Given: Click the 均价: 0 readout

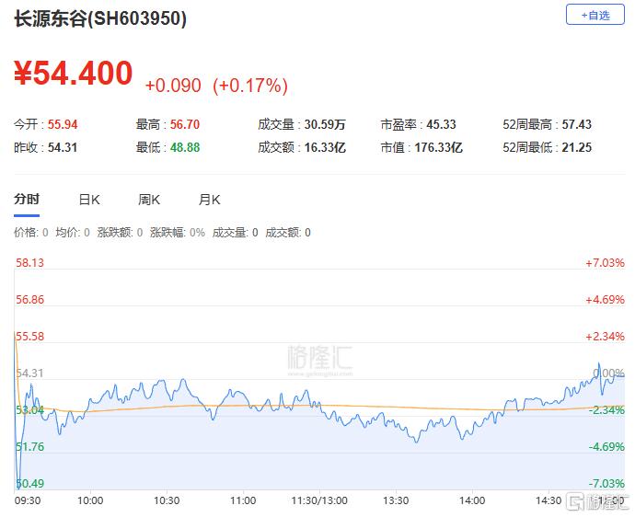Looking at the screenshot, I should (x=73, y=233).
